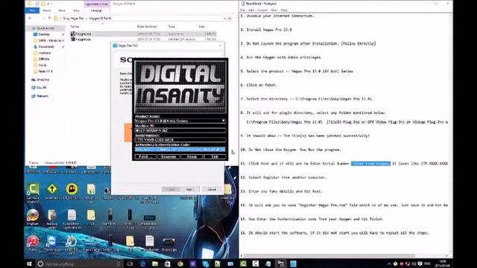Select Desktop in the navigation pane

pos(44,34)
